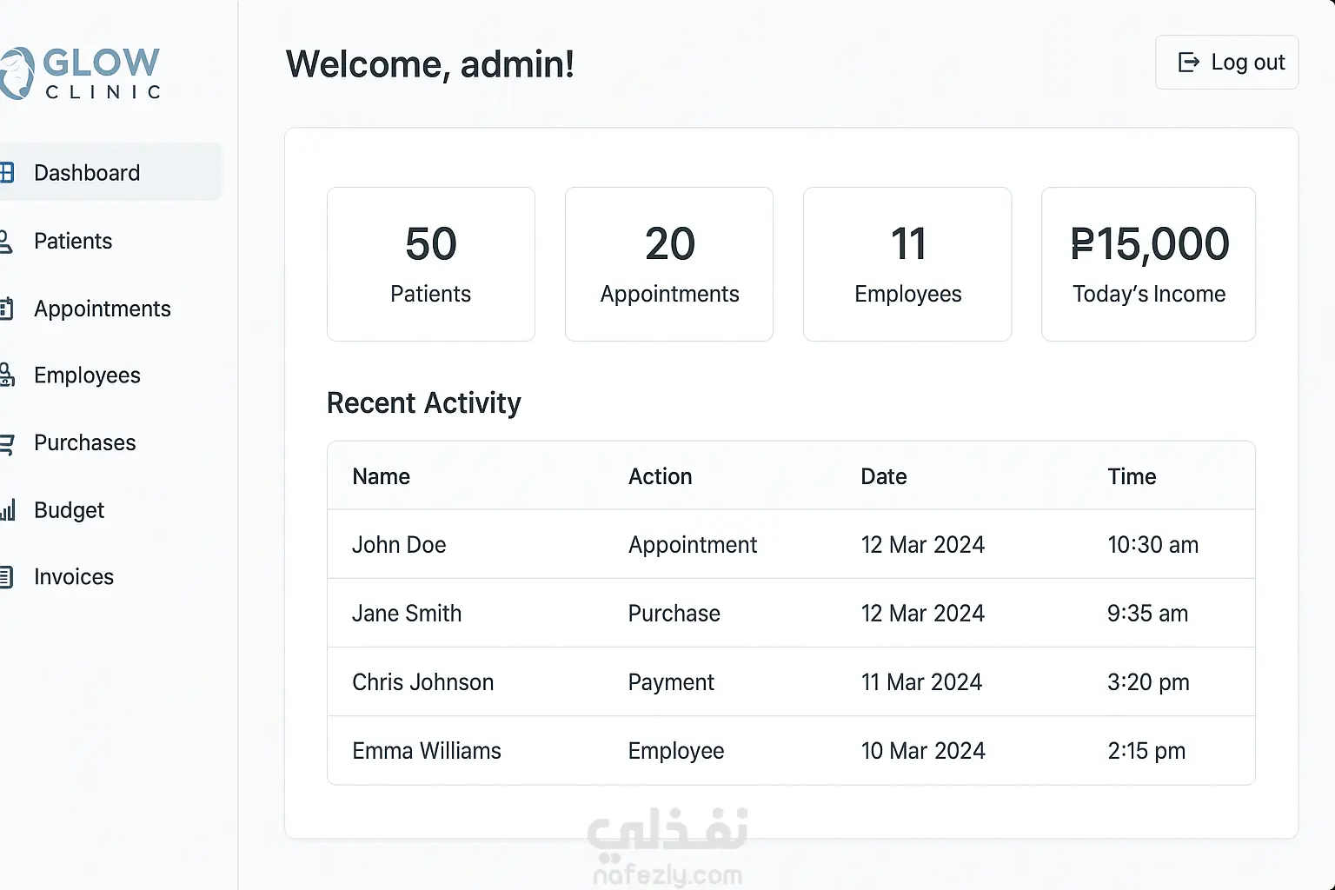Click the Today's Income card
This screenshot has width=1335, height=890.
[x=1148, y=264]
